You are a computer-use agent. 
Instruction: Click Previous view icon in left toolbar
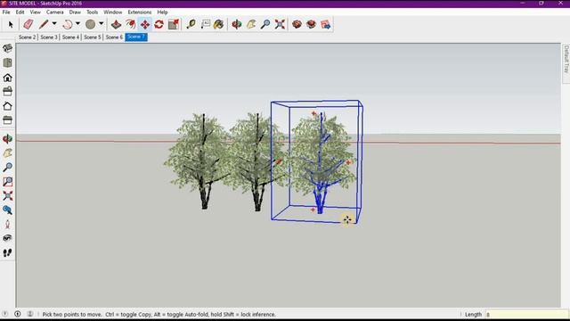tap(7, 210)
